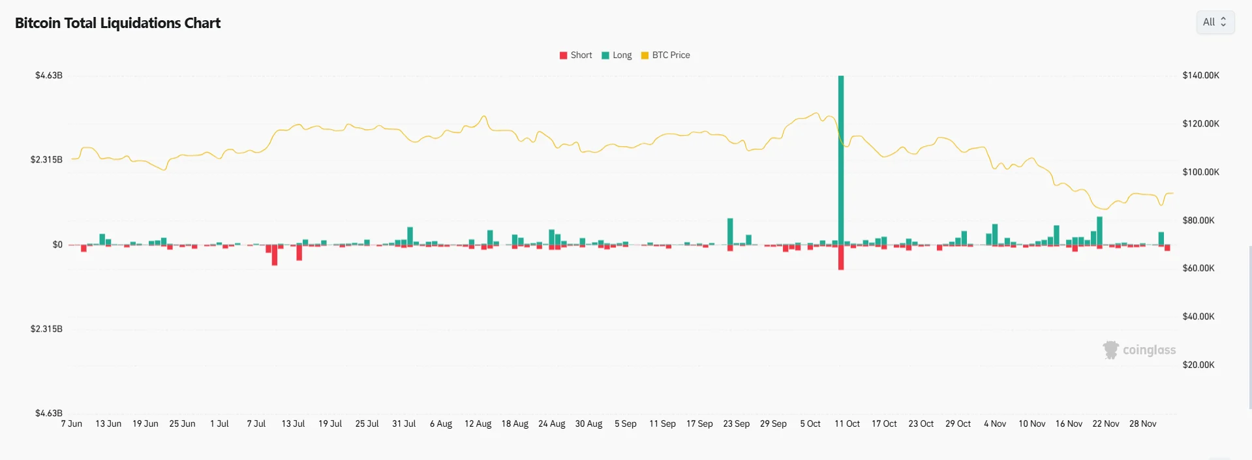Viewport: 1252px width, 460px height.
Task: Click the $140.00K right axis label
Action: point(1200,75)
